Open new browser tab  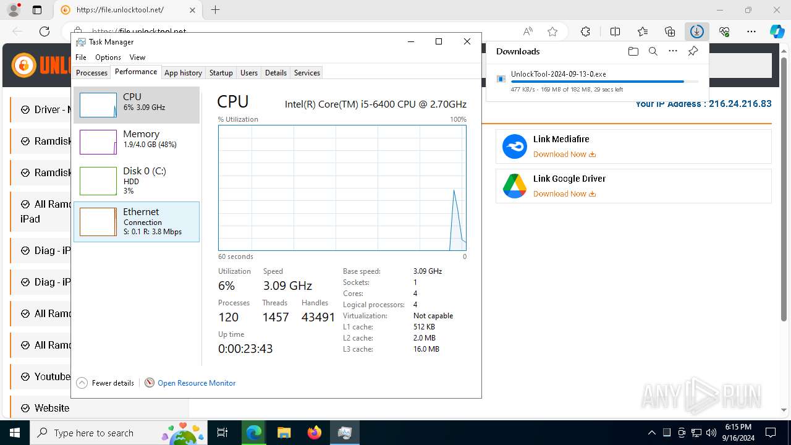215,10
